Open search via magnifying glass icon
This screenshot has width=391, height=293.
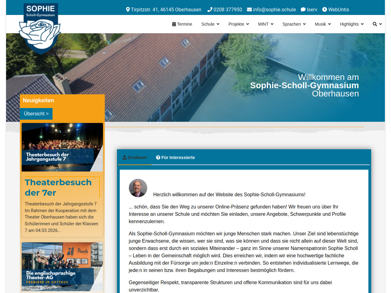[375, 24]
